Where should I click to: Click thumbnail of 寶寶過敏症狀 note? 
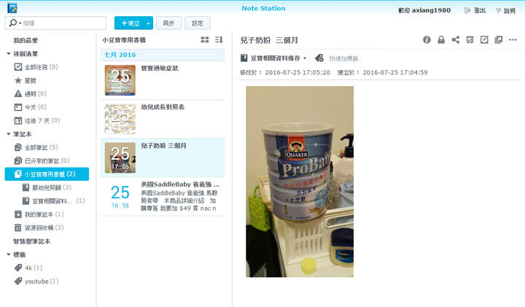(x=120, y=80)
